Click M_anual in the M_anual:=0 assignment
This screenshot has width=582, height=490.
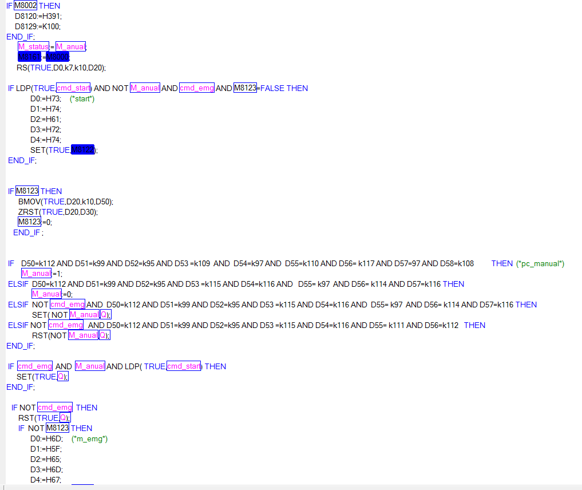46,294
